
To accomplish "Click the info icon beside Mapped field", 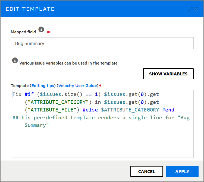I will (41, 30).
